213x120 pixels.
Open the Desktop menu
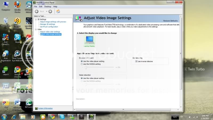click(x=48, y=6)
